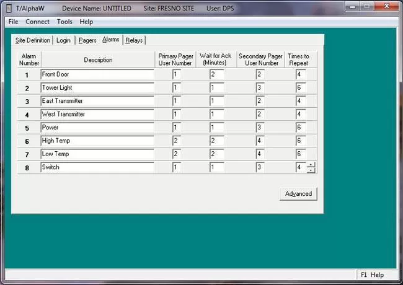This screenshot has width=403, height=285.
Task: Click the Alarm Number column header
Action: pyautogui.click(x=29, y=60)
